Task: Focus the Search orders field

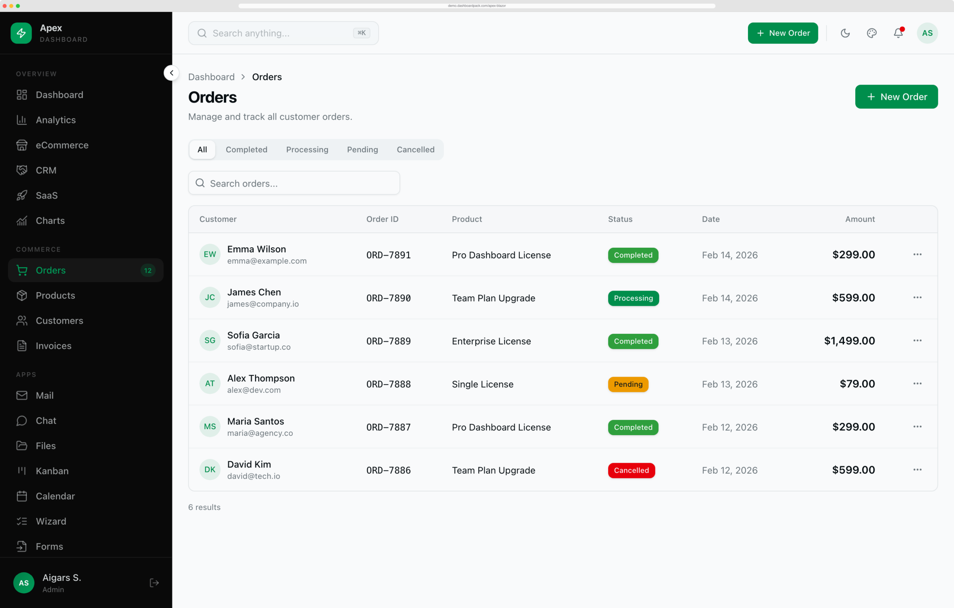Action: (x=294, y=183)
